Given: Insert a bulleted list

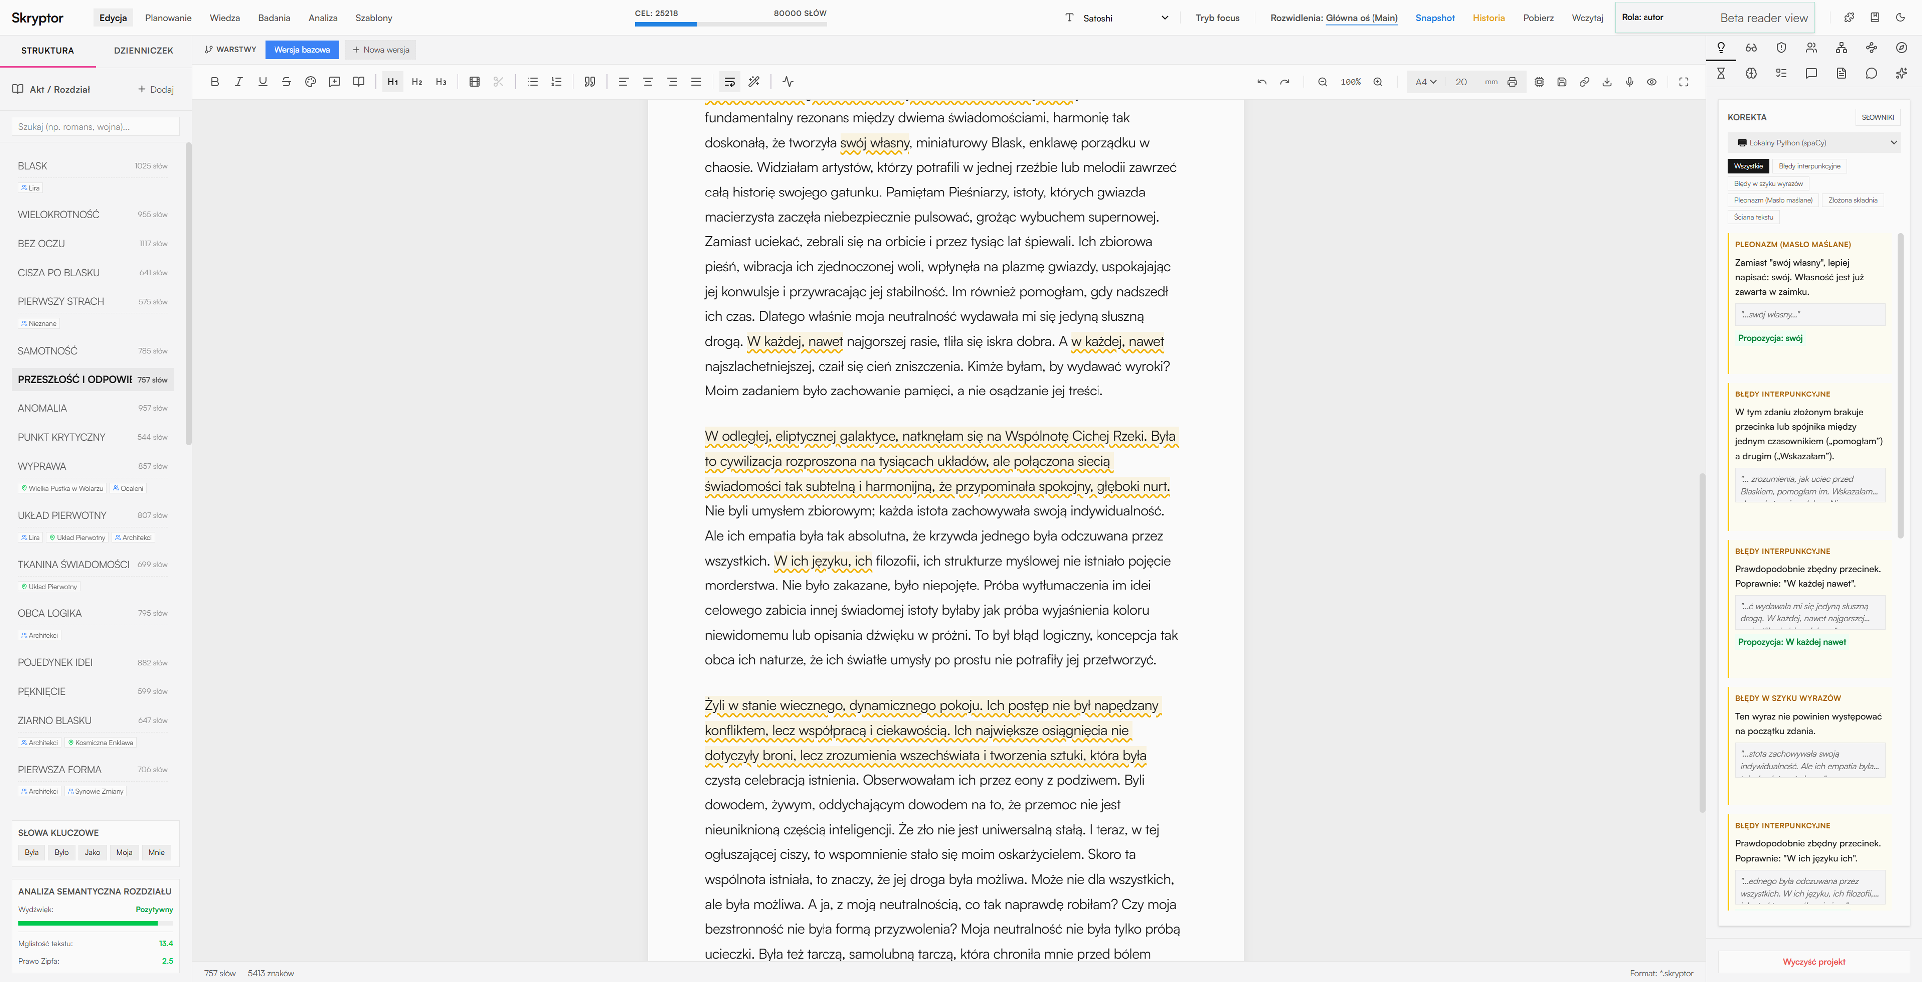Looking at the screenshot, I should pos(533,82).
